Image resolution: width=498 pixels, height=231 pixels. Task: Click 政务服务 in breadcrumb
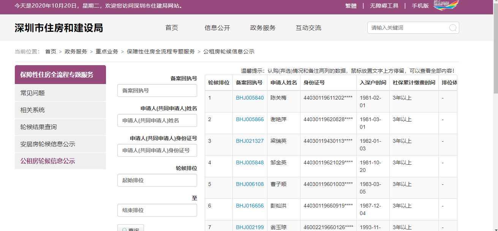(x=76, y=52)
